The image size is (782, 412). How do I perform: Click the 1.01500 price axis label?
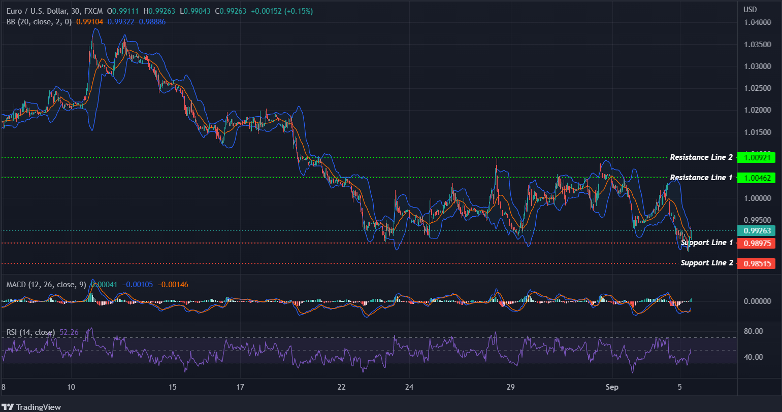(x=758, y=132)
